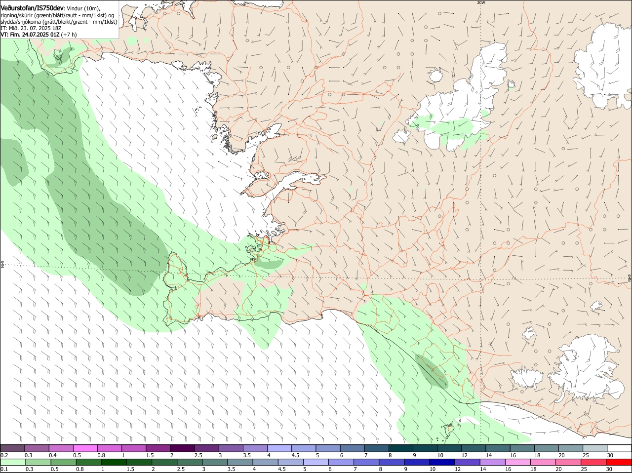Click the upper scale swatch labeled 16
This screenshot has height=473, width=632.
point(522,448)
